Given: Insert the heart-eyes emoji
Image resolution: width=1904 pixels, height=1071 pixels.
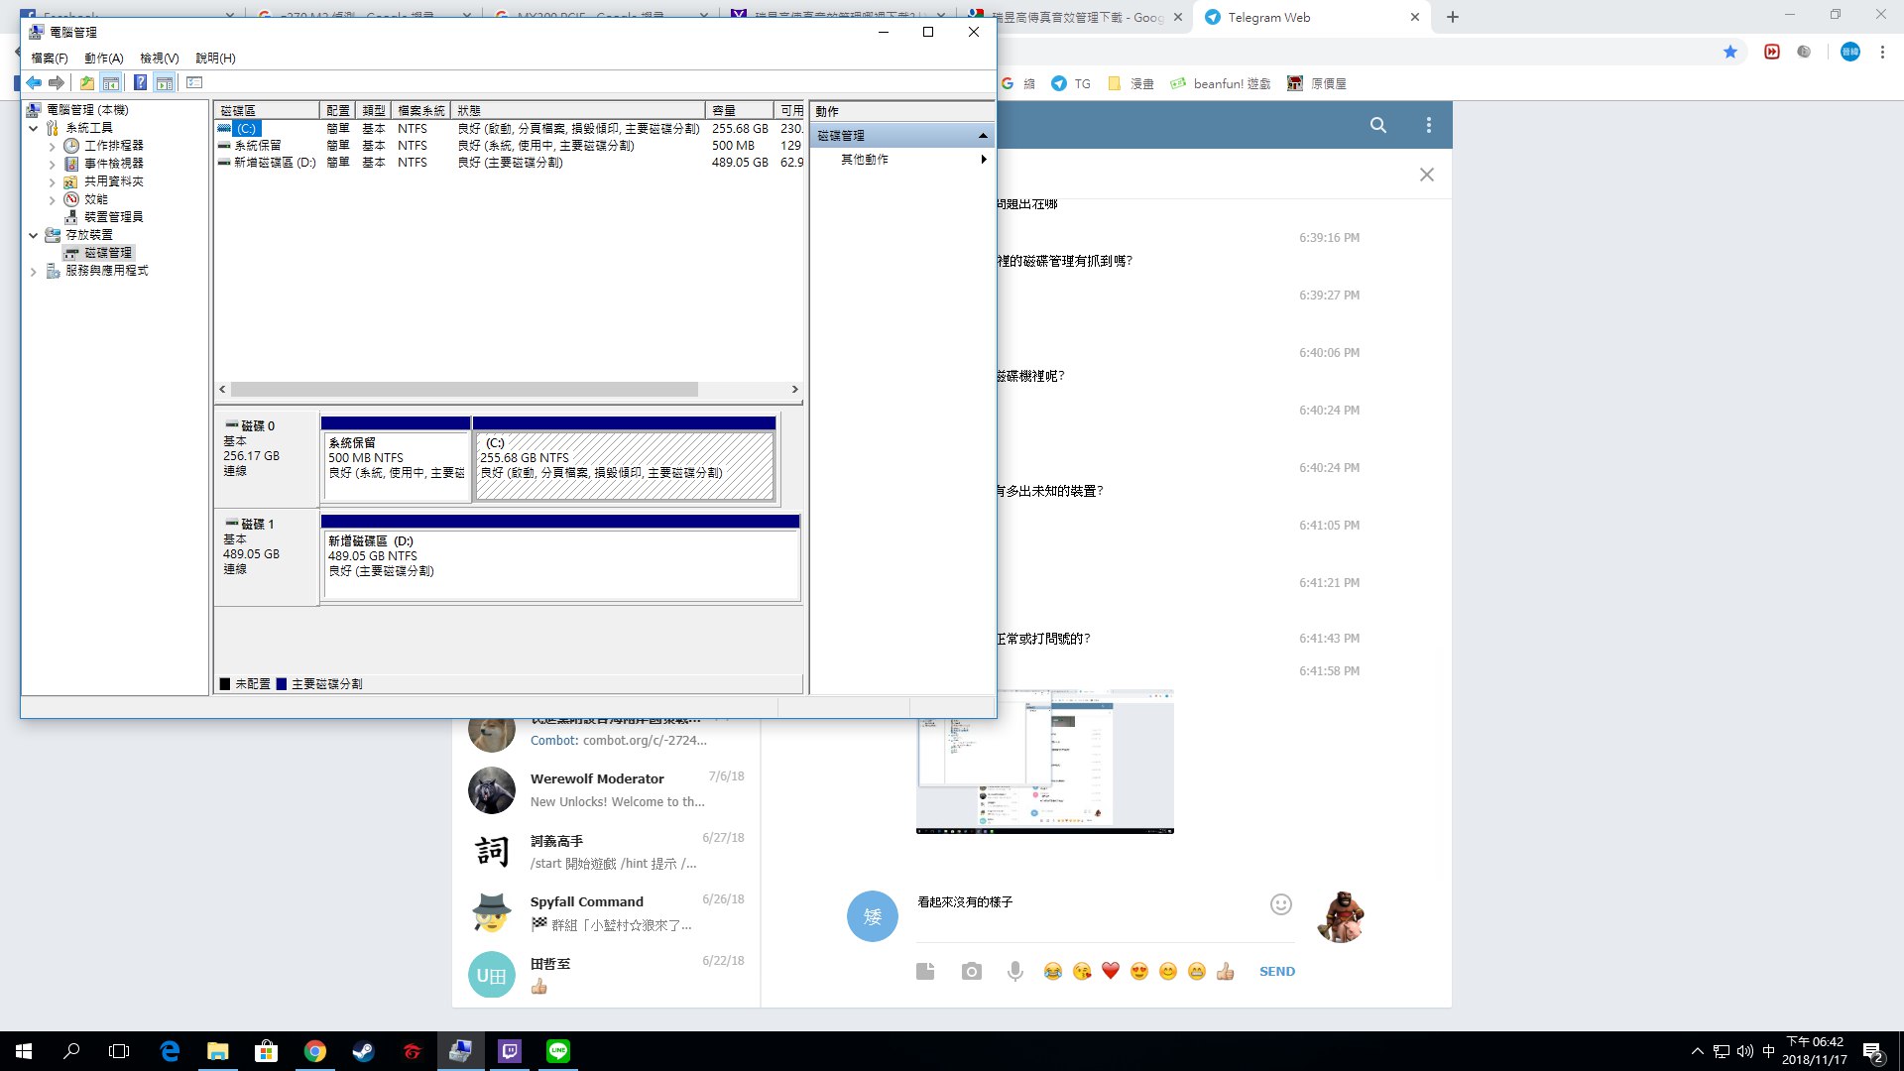Looking at the screenshot, I should click(x=1139, y=972).
